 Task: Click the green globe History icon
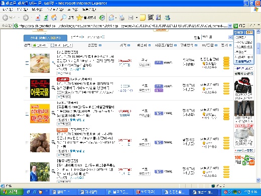pyautogui.click(x=102, y=18)
